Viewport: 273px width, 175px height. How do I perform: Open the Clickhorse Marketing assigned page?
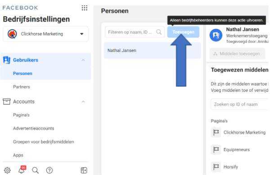245,133
